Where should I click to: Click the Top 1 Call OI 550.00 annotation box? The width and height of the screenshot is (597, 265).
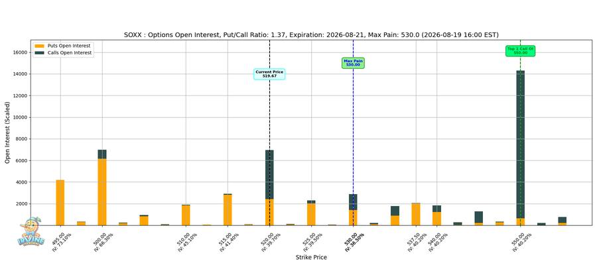pyautogui.click(x=521, y=51)
